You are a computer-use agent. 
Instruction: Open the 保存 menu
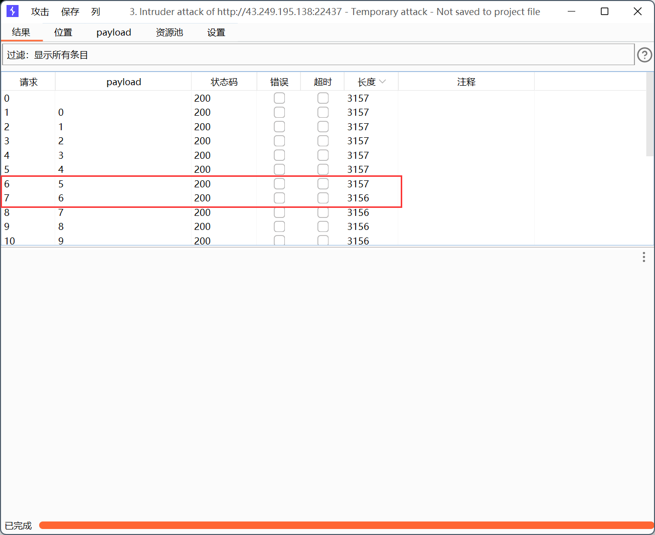click(70, 12)
